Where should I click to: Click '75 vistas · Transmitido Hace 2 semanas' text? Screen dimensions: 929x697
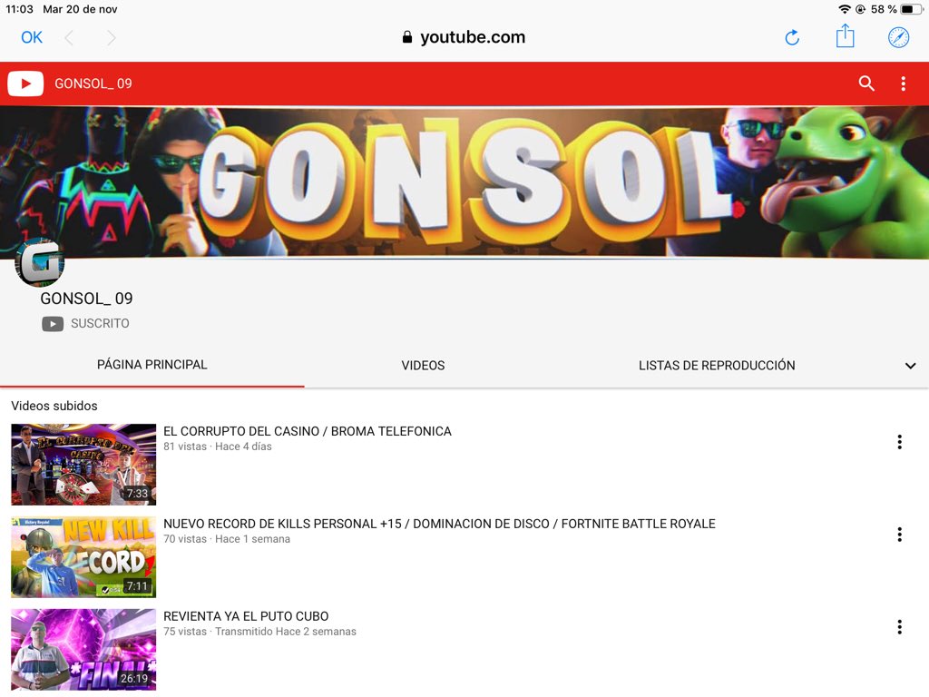(x=260, y=632)
